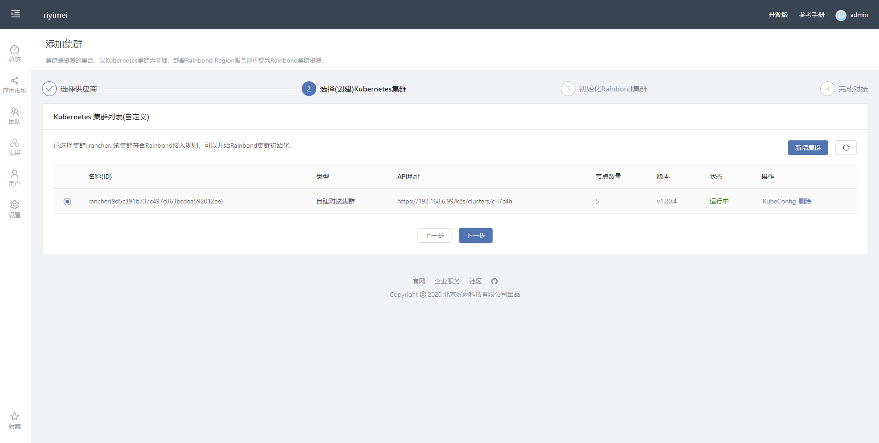
Task: Click the 名称(ID) column header
Action: coord(100,176)
